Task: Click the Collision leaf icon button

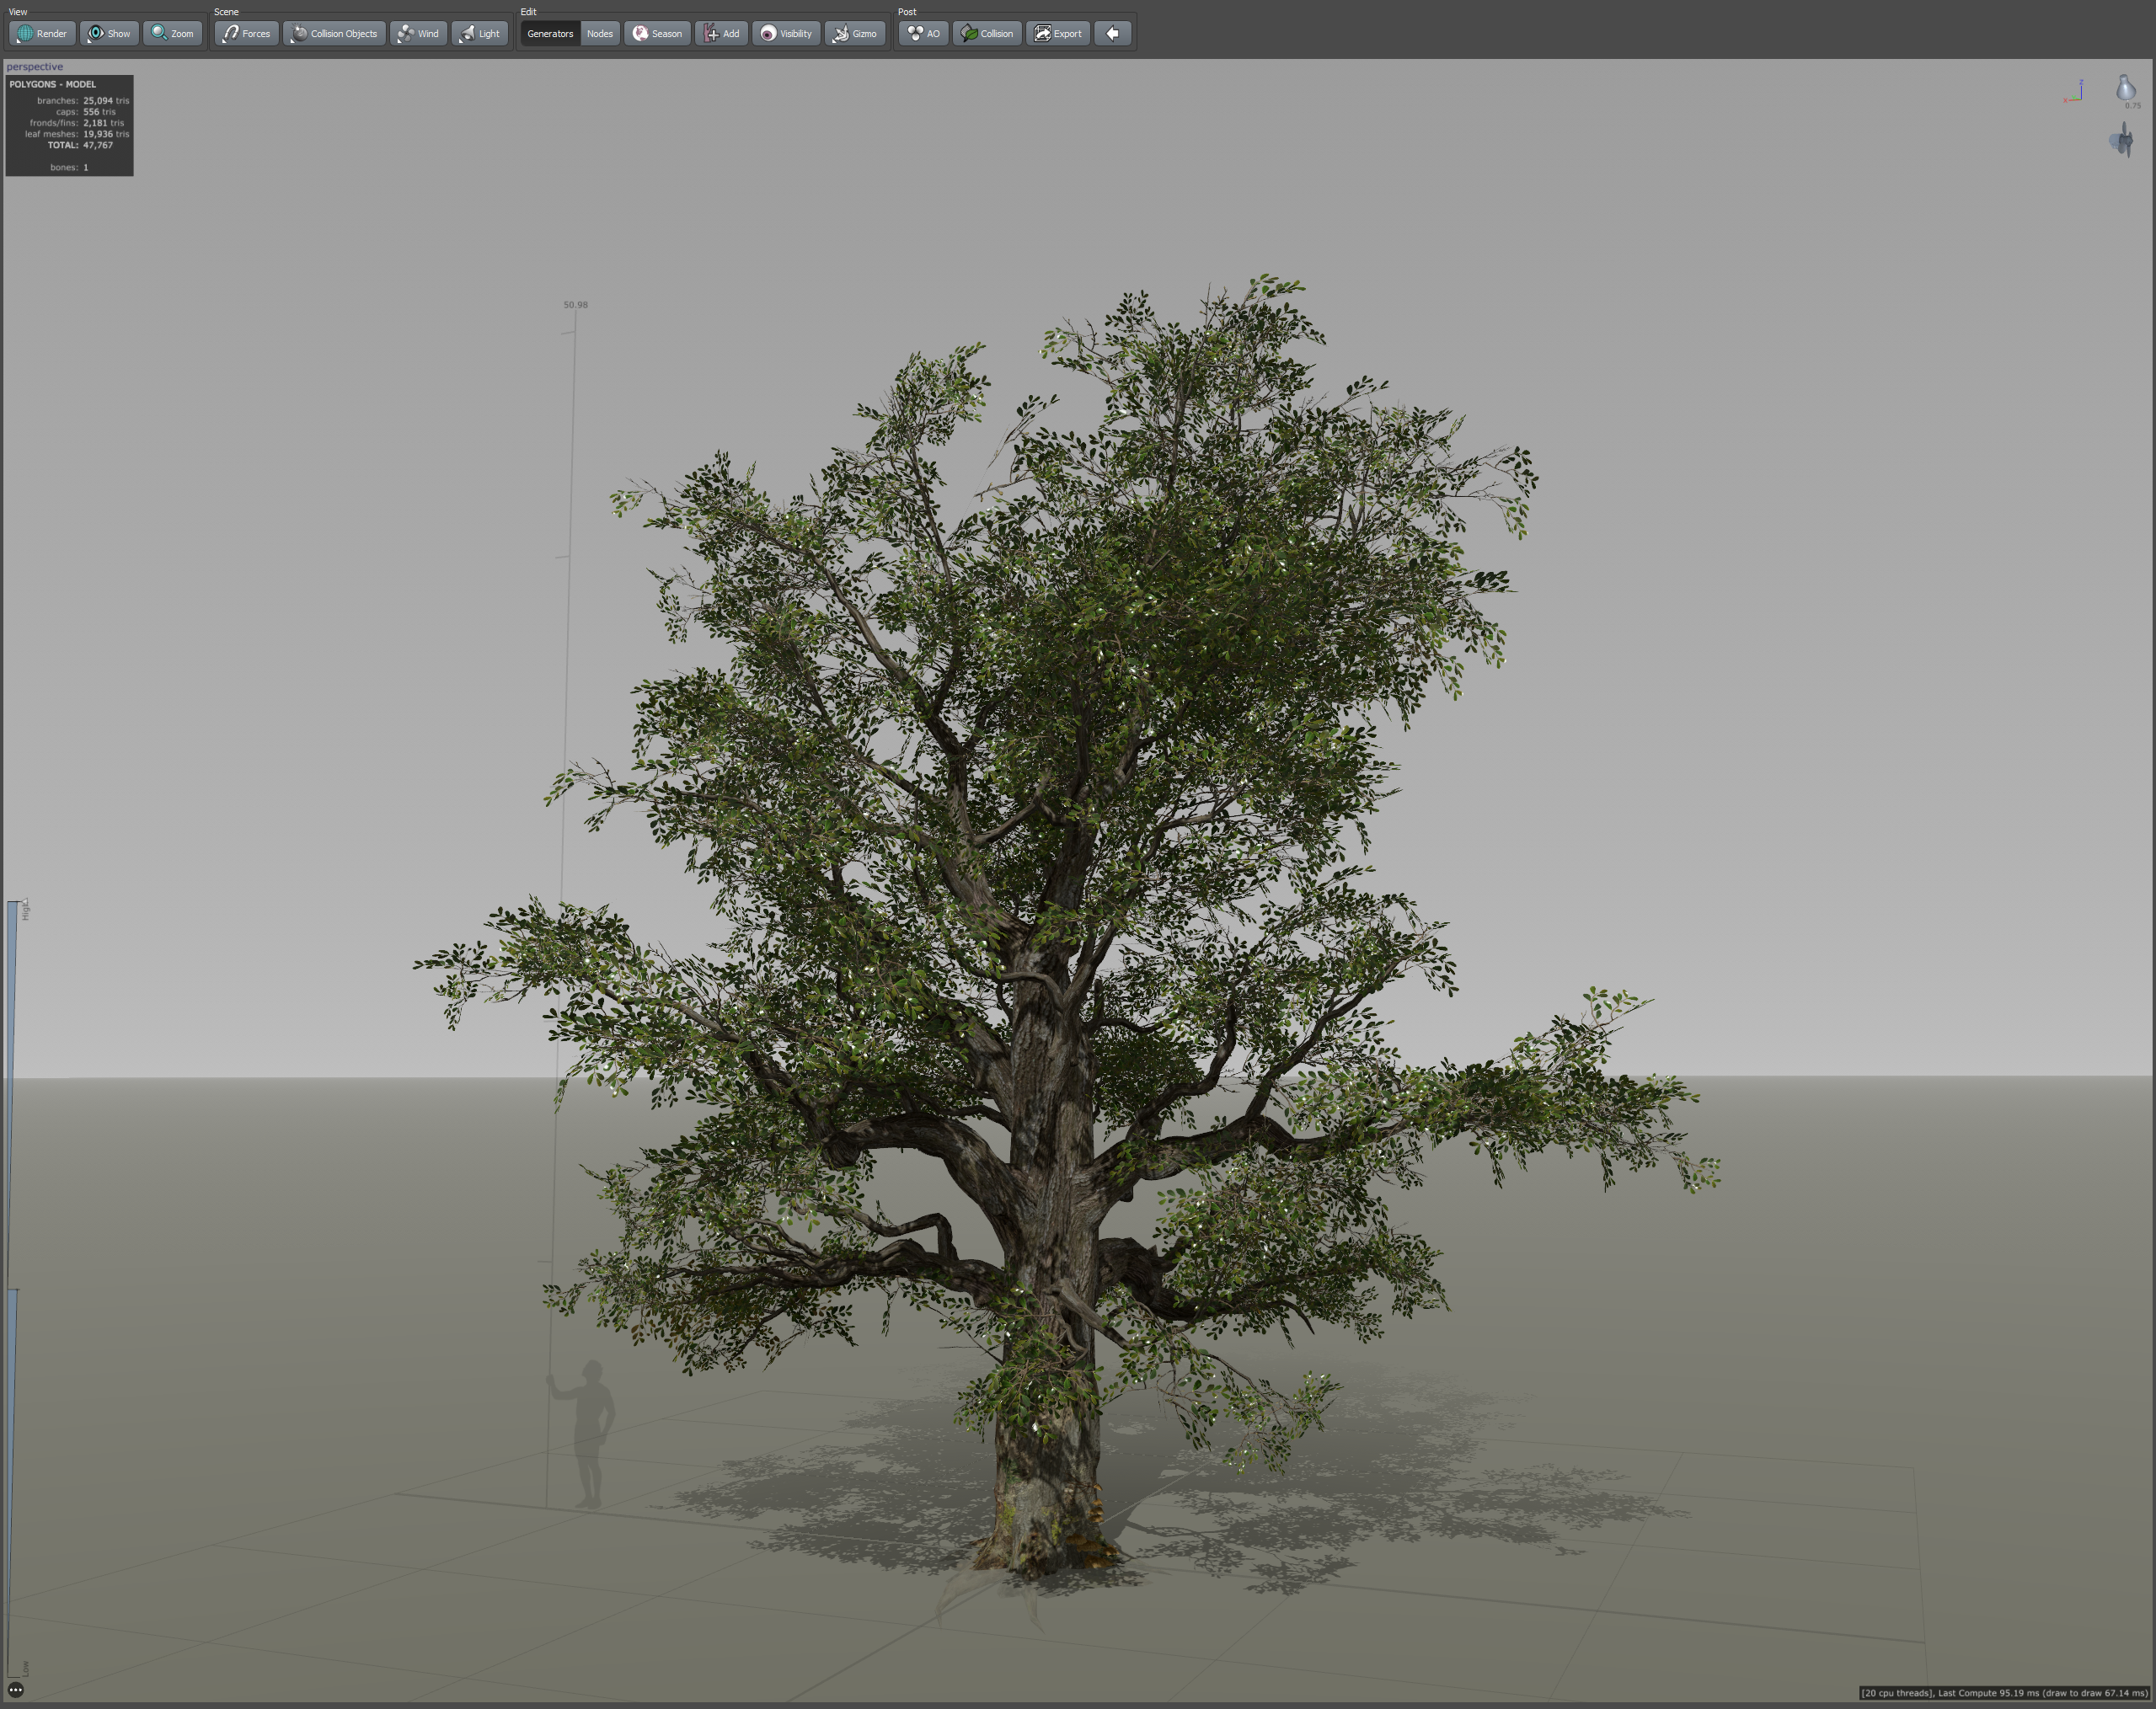Action: 987,33
